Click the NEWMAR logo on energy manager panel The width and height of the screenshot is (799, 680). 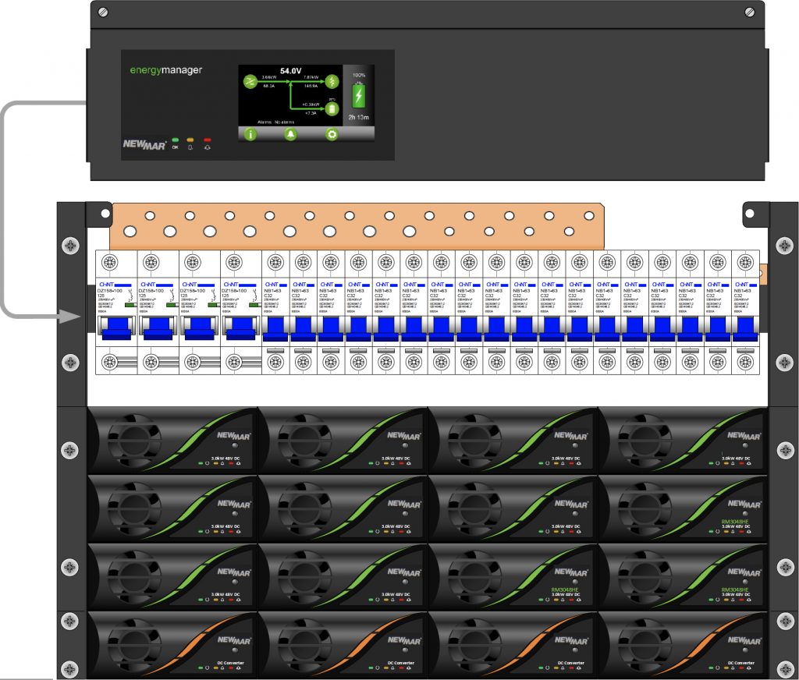tap(144, 145)
